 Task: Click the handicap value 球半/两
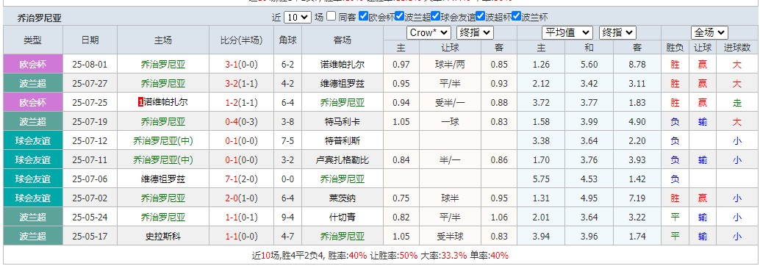pos(451,65)
